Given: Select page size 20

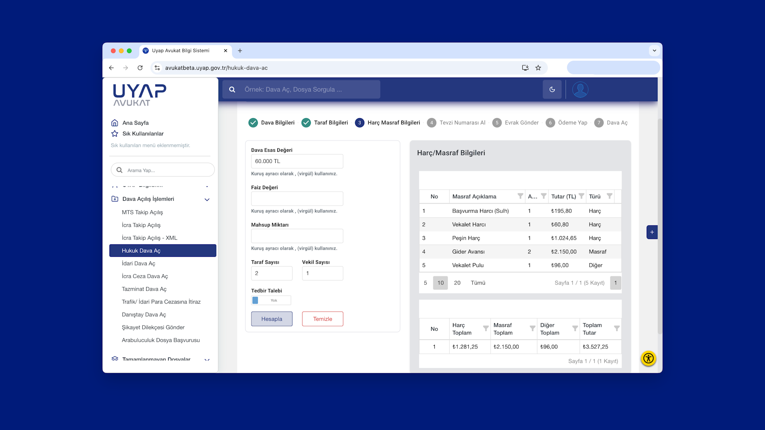Looking at the screenshot, I should pyautogui.click(x=457, y=283).
